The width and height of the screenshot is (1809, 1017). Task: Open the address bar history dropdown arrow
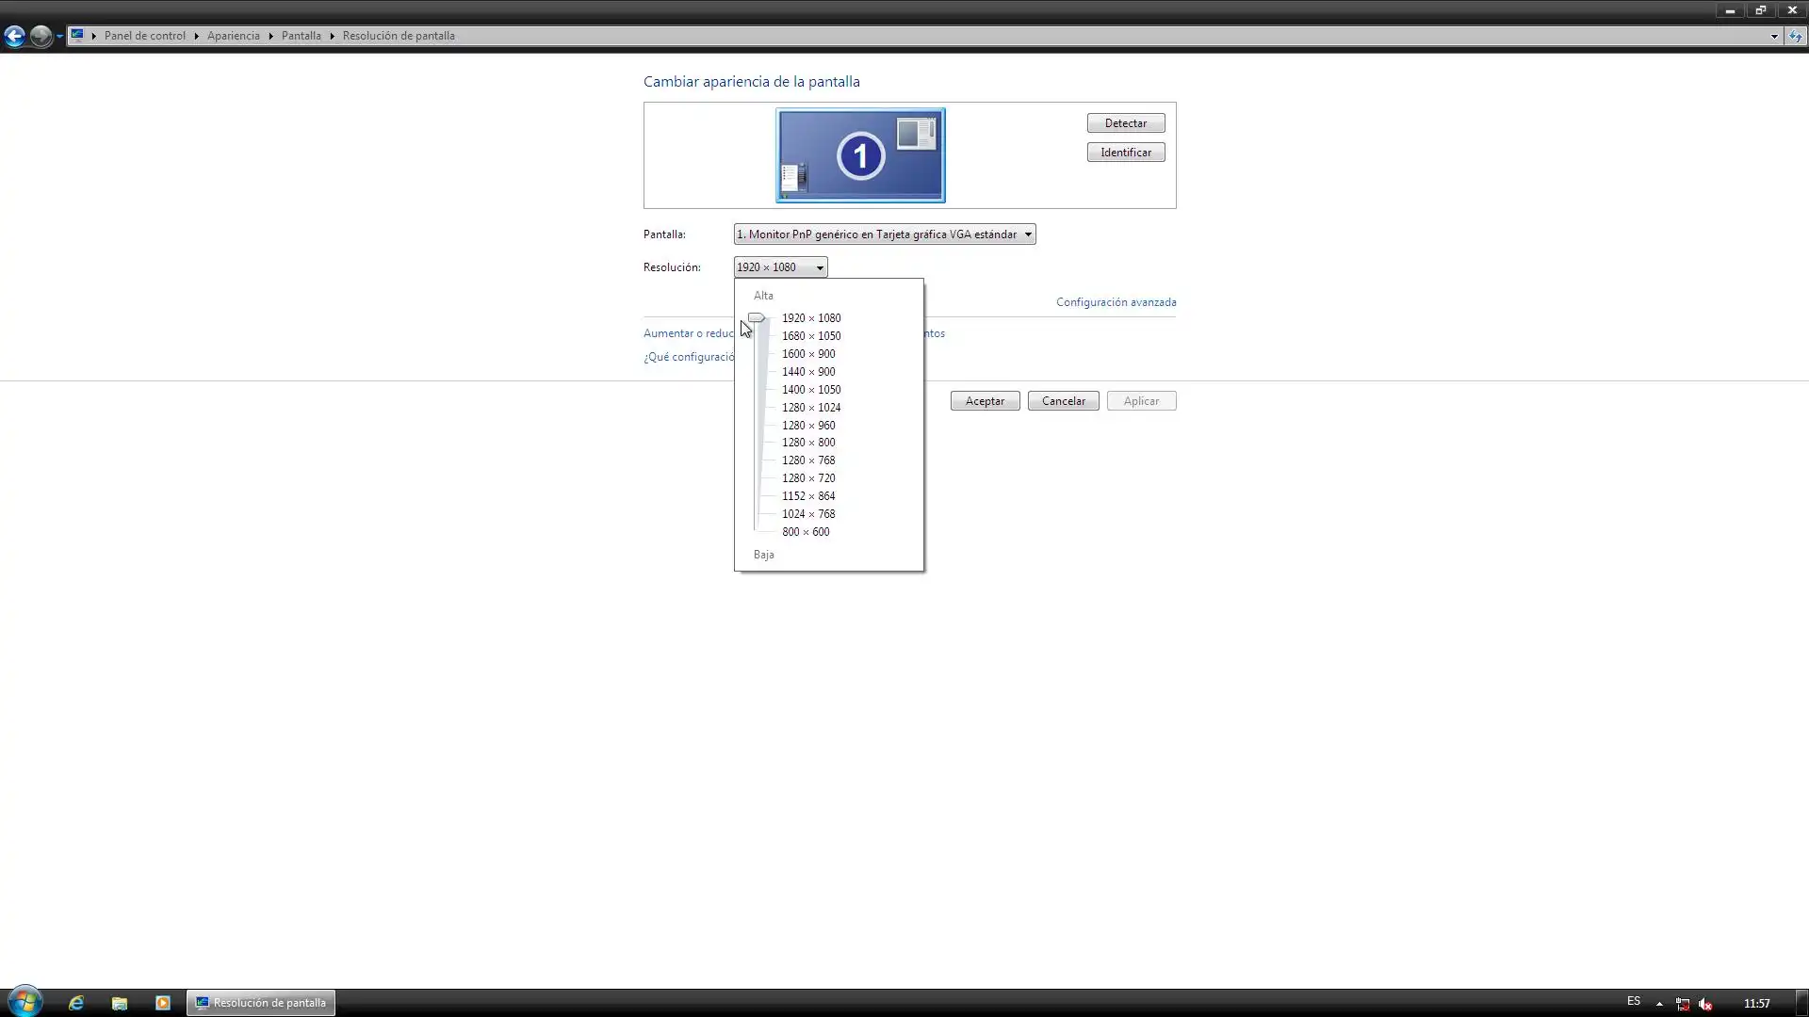[1774, 36]
